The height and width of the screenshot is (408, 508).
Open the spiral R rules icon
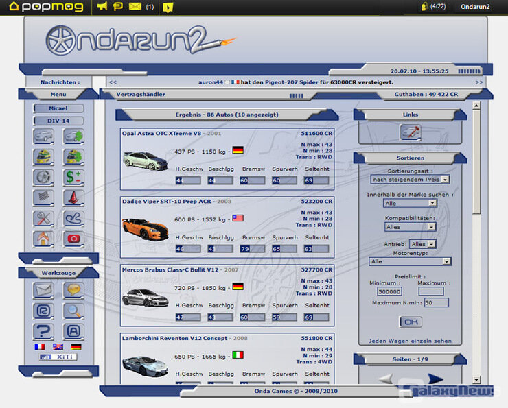(x=43, y=311)
